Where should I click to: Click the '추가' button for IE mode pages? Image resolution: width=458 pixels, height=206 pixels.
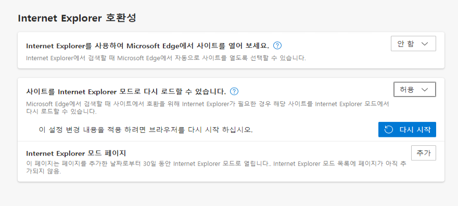point(424,153)
